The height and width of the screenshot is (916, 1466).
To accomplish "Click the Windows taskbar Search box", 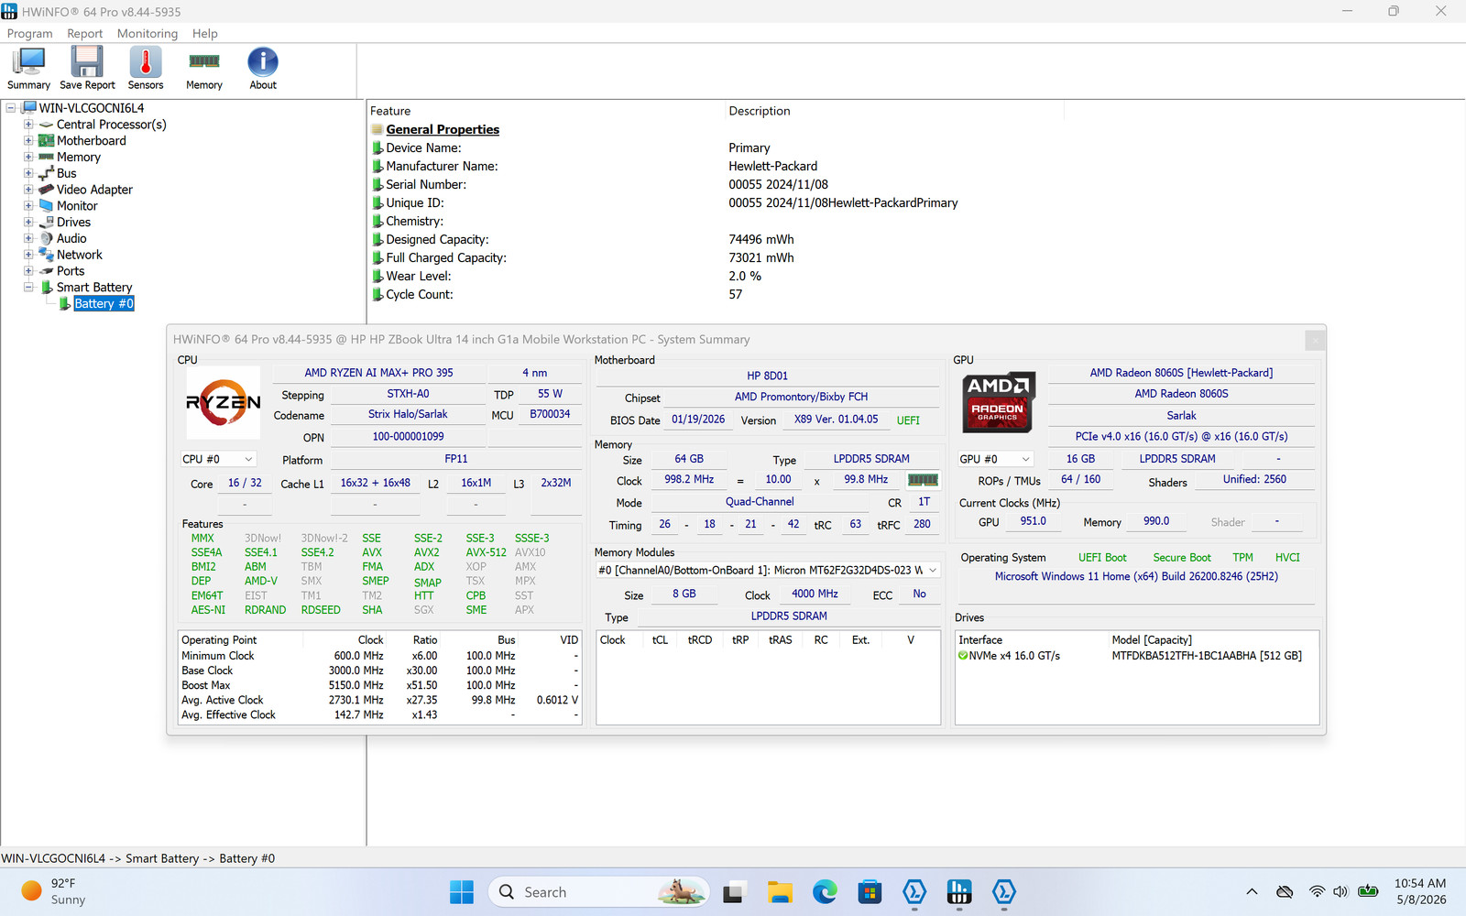I will coord(600,892).
